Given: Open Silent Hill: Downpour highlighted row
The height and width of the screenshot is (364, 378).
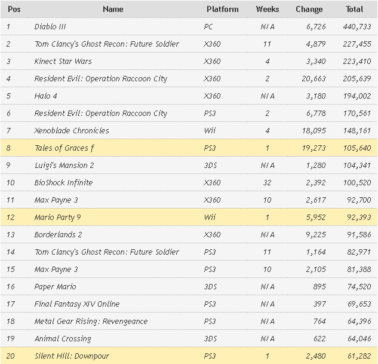Looking at the screenshot, I should click(x=72, y=356).
